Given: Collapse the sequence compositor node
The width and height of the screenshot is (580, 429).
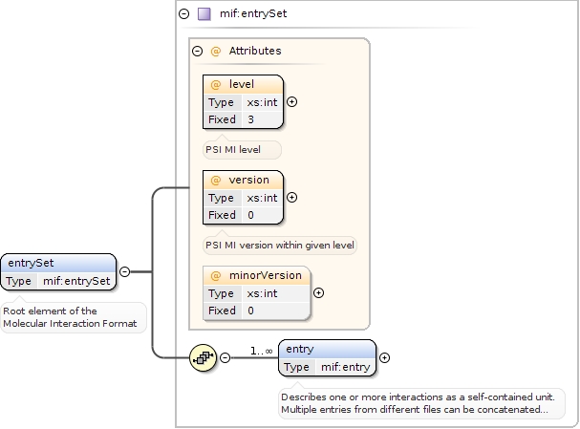Looking at the screenshot, I should tap(226, 358).
